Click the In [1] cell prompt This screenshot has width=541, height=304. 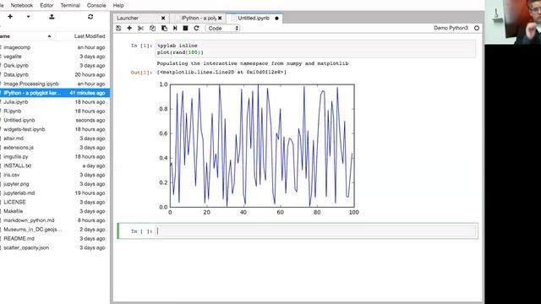pyautogui.click(x=141, y=46)
